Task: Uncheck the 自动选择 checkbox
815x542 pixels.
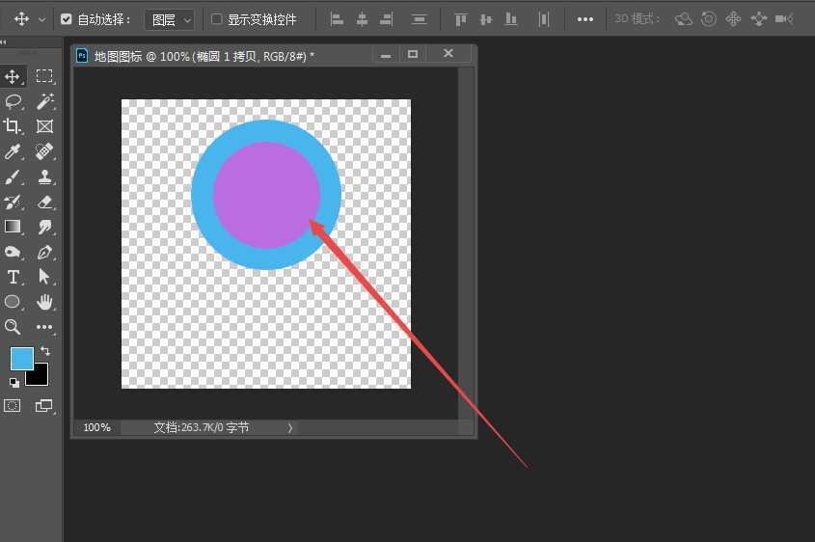Action: (x=66, y=19)
